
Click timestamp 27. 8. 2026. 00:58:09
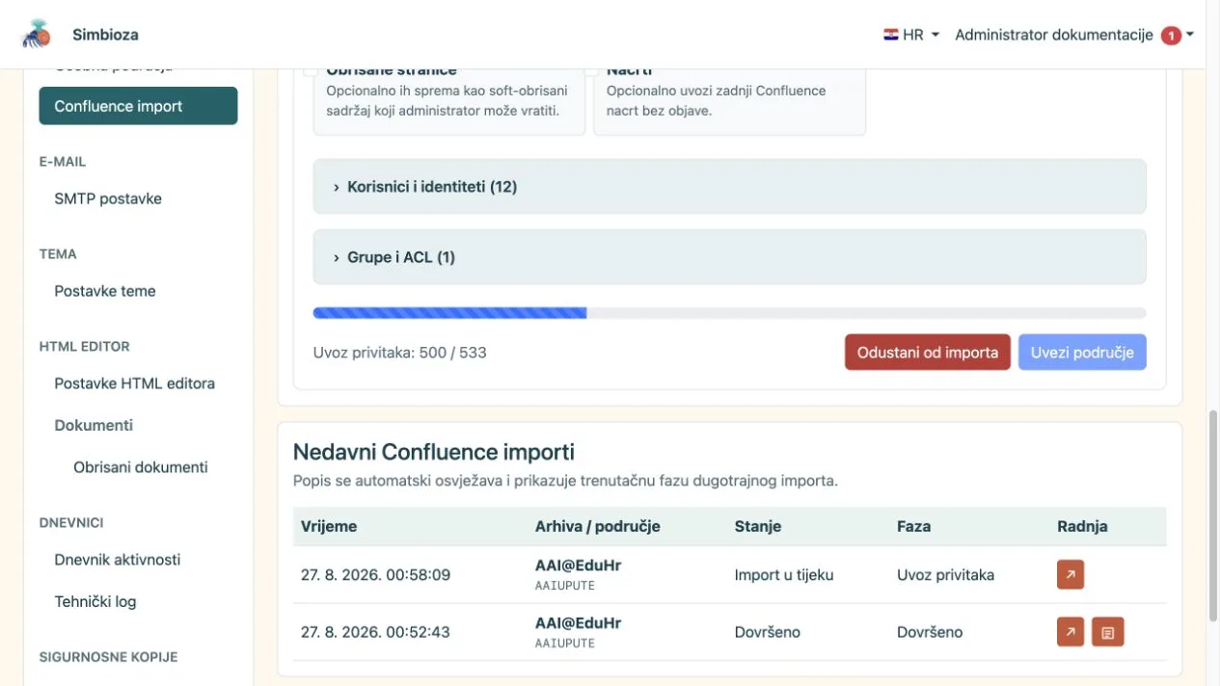click(375, 575)
